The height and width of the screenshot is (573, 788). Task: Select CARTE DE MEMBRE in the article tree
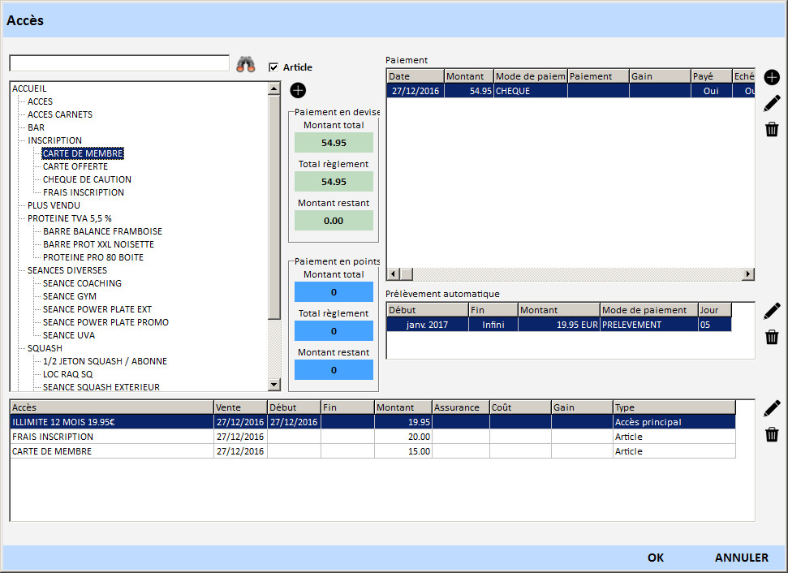(83, 153)
